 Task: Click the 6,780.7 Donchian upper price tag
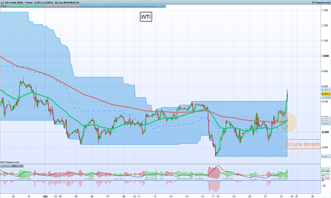(326, 90)
